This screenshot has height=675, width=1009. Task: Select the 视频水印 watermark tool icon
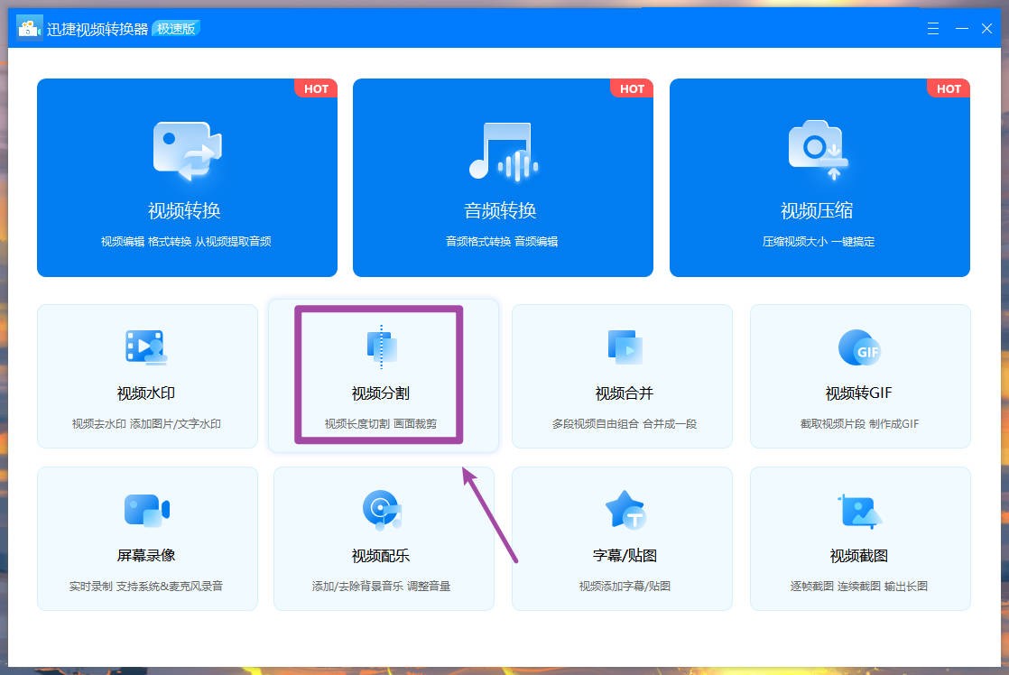tap(147, 347)
